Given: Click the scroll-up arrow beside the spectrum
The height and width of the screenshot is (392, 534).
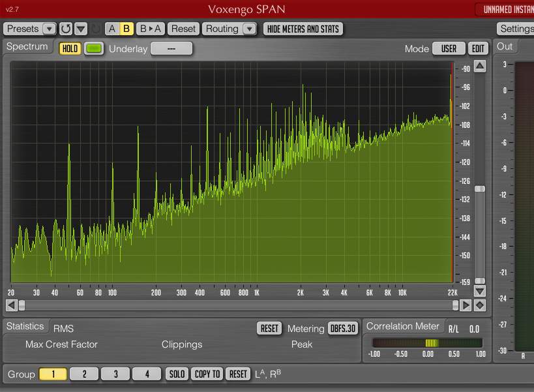Looking at the screenshot, I should 480,66.
